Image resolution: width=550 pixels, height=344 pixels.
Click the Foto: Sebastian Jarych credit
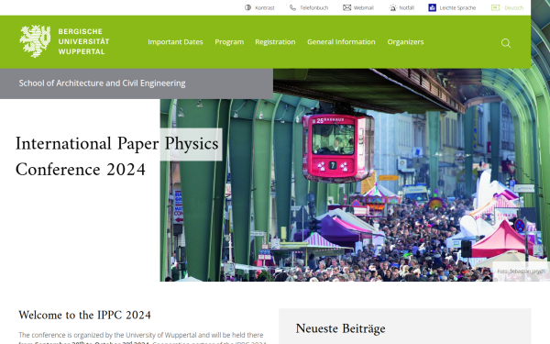coord(521,272)
